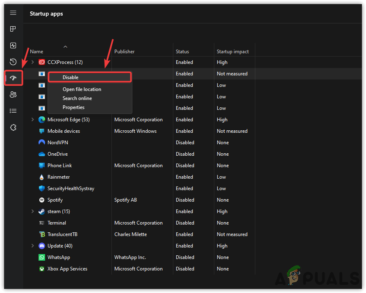Expand the Microsoft Edge group
Viewport: 366px width, 293px height.
(x=33, y=120)
